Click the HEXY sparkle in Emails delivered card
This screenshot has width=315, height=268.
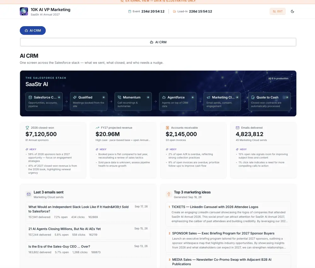[x=237, y=149]
